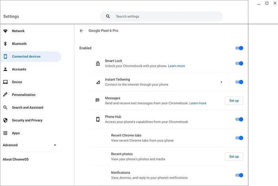Click the back arrow beside Google Pixel 6 Pro
278x186 pixels.
[81, 31]
